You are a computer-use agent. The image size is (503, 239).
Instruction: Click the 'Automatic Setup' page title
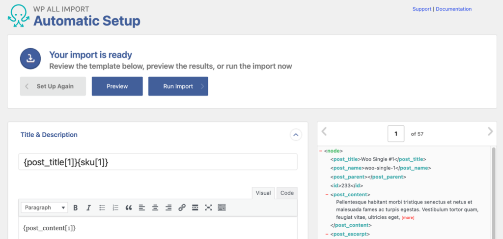pyautogui.click(x=87, y=21)
